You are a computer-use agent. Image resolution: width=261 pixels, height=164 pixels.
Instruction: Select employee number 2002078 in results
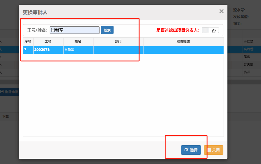pyautogui.click(x=42, y=50)
